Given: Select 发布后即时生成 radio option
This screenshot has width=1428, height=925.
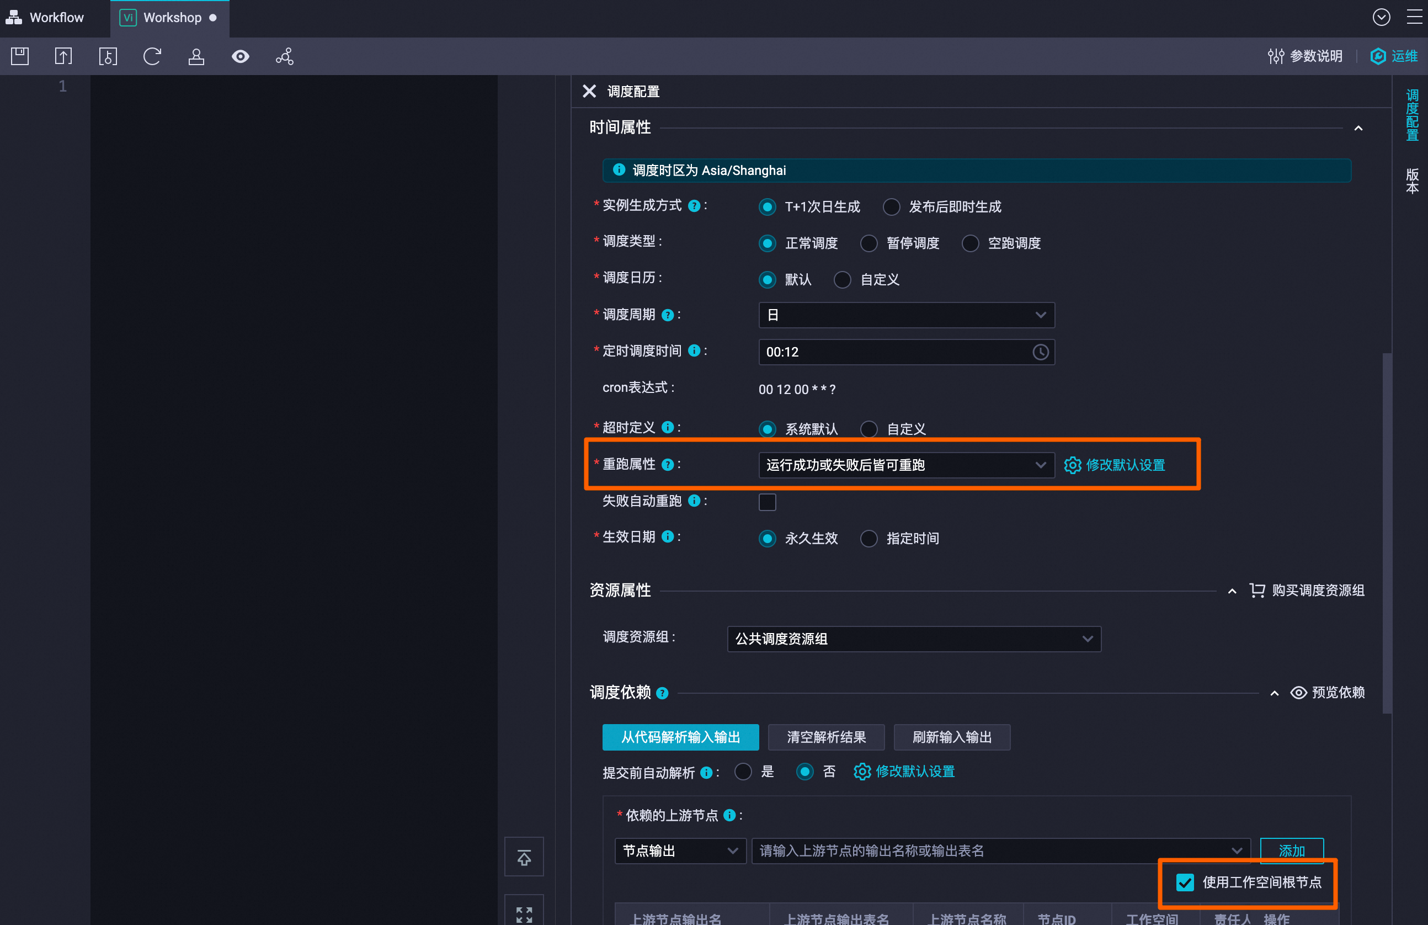Looking at the screenshot, I should point(892,207).
